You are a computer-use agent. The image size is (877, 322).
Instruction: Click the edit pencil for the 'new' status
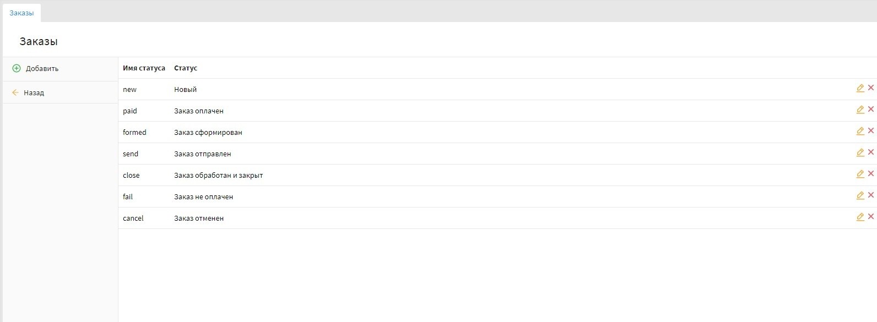click(860, 88)
